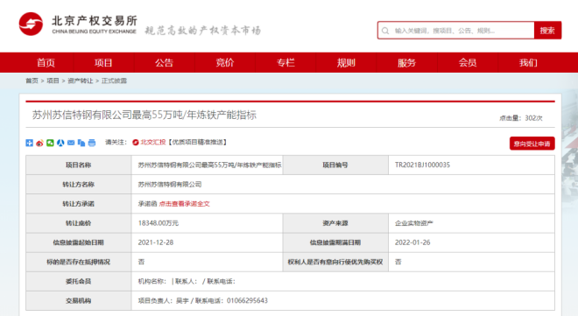The width and height of the screenshot is (578, 316).
Task: Open the 项目 navigation menu
Action: point(103,63)
